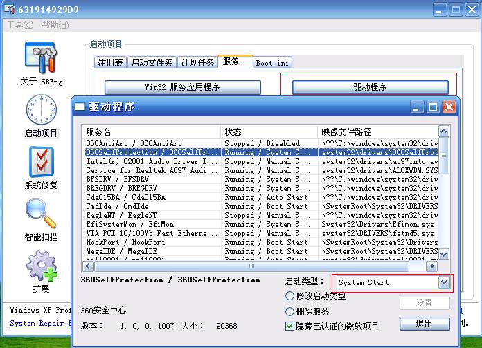Switch to the 计划任务 tab
Image resolution: width=482 pixels, height=348 pixels.
[197, 63]
